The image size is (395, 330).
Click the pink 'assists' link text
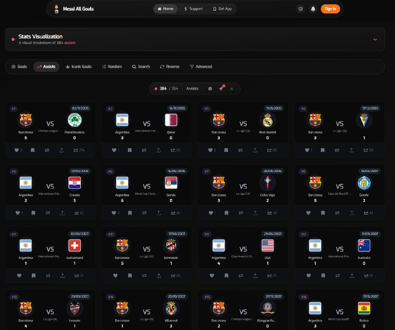tap(70, 43)
